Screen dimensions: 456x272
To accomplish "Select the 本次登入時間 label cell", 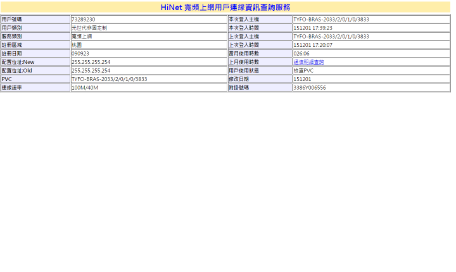I will pyautogui.click(x=260, y=28).
